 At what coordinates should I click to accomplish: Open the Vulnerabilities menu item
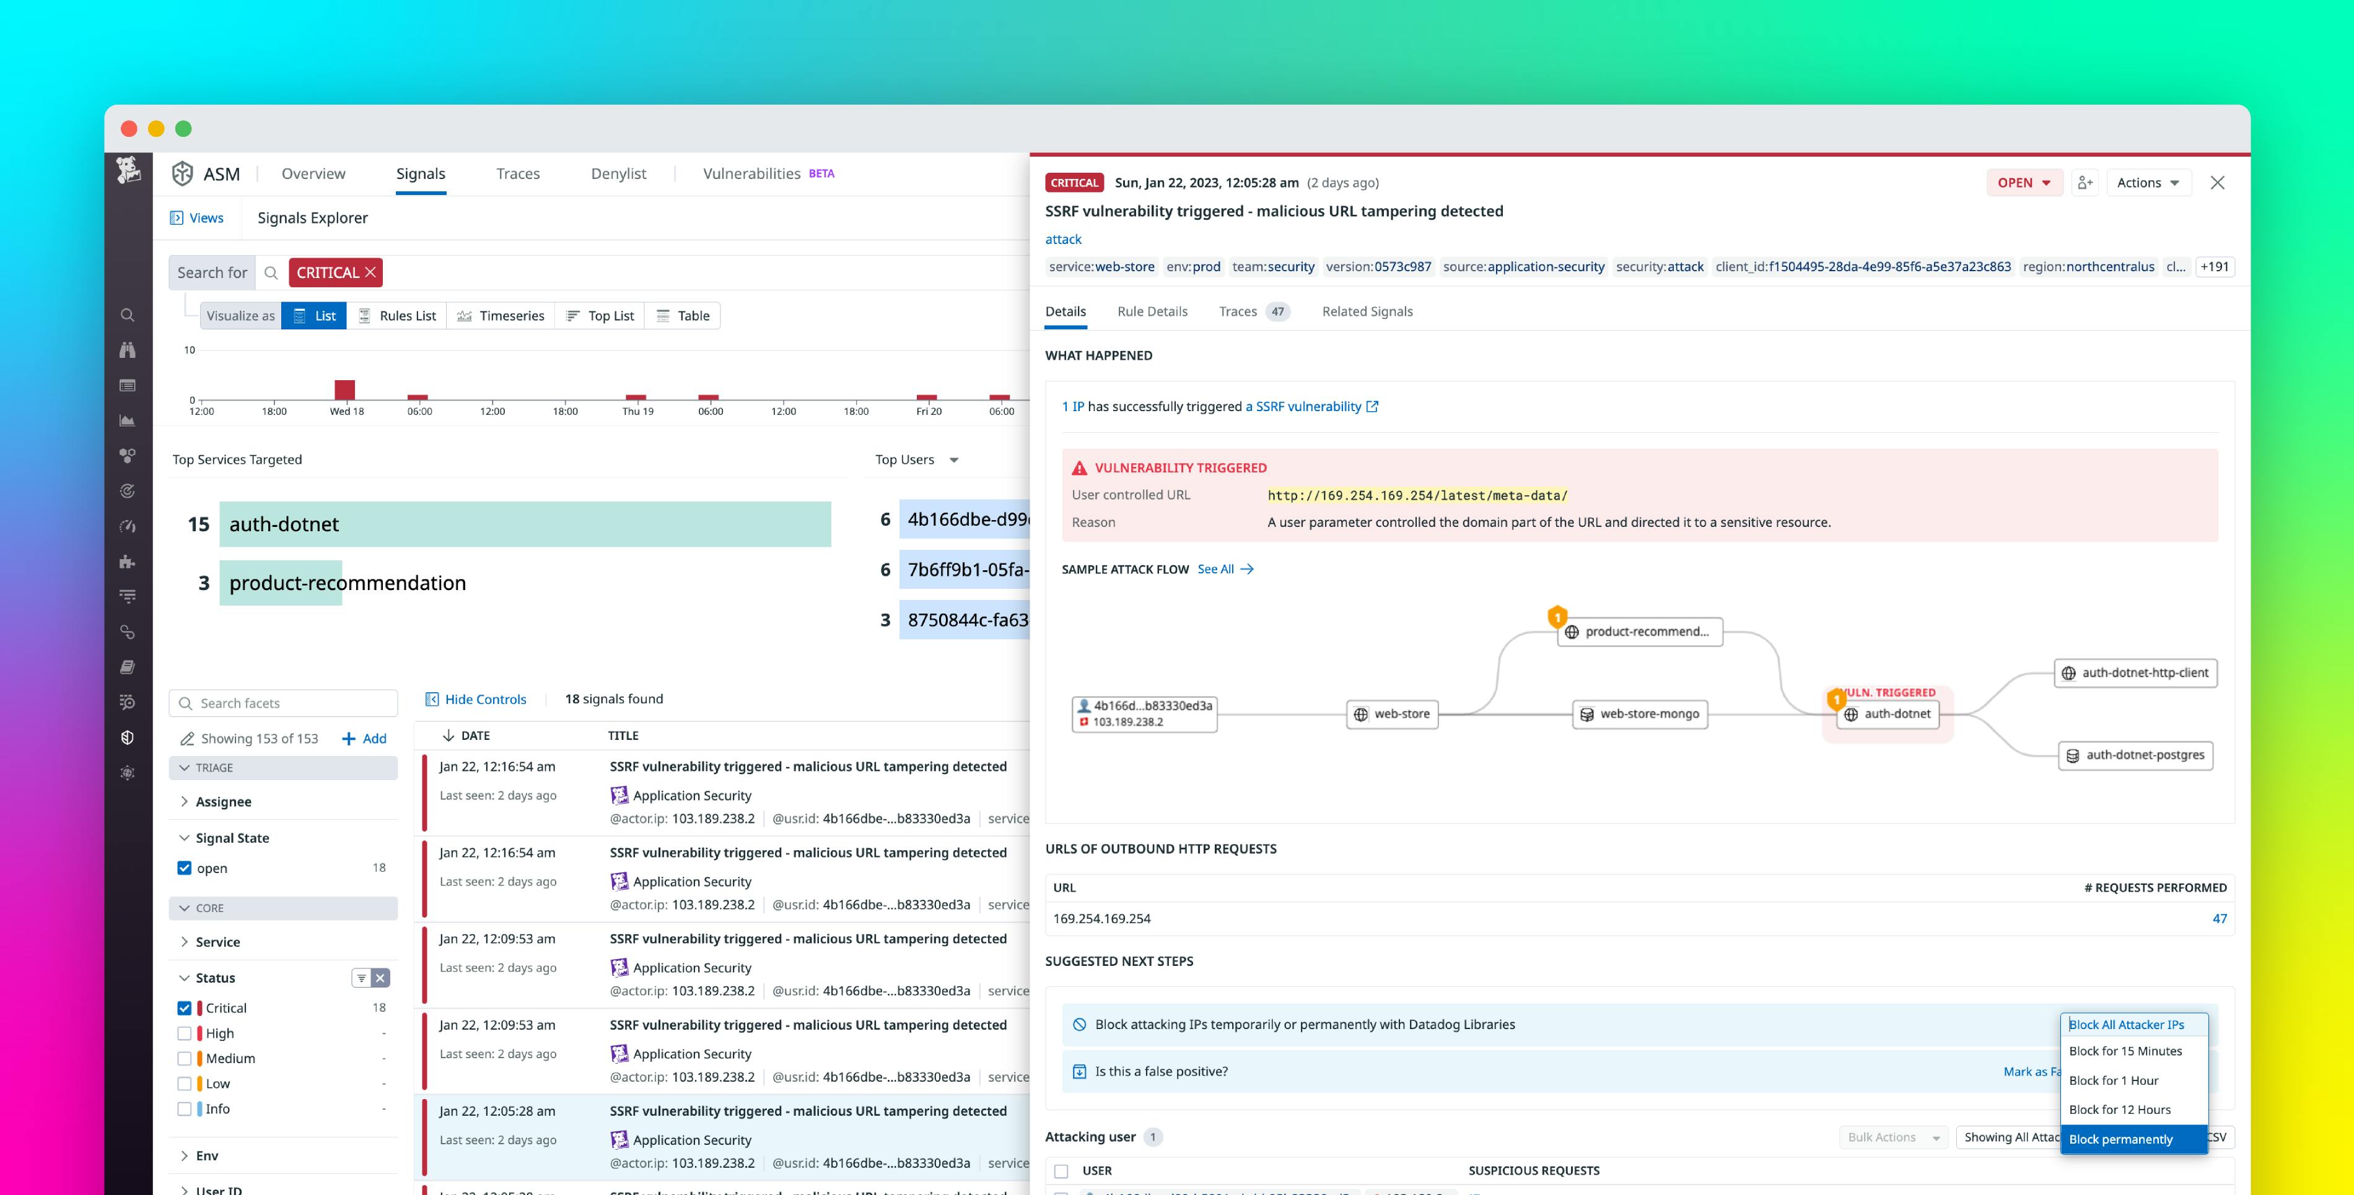tap(751, 173)
